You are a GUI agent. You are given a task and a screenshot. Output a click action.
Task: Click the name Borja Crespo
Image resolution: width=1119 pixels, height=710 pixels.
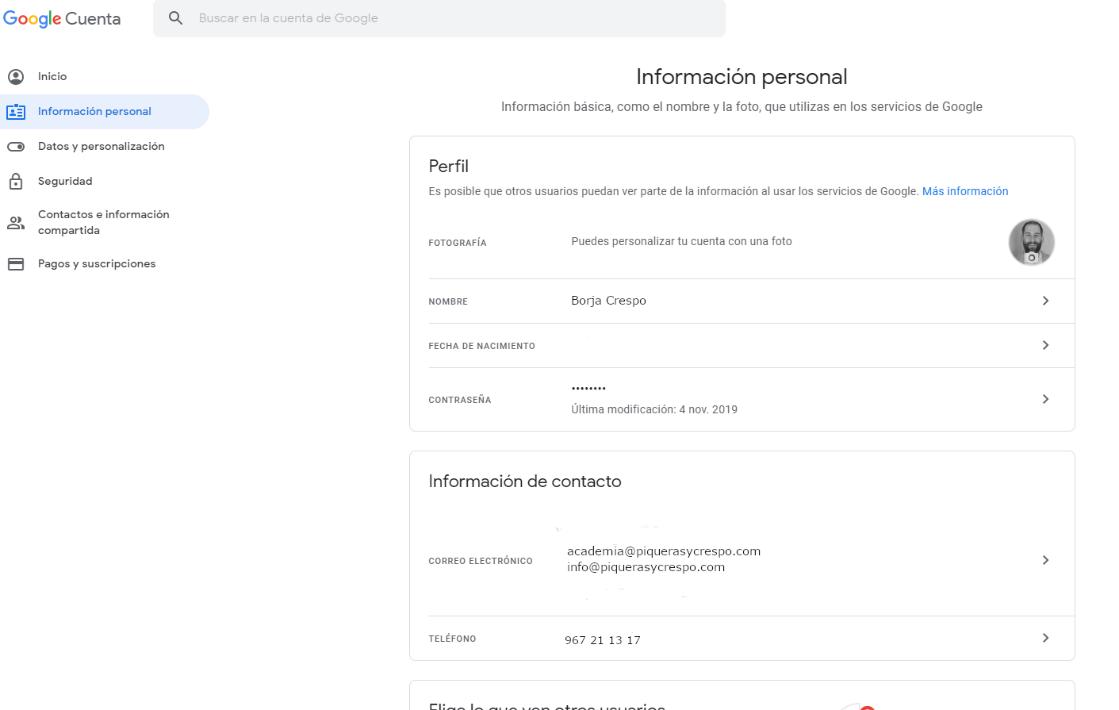[608, 301]
